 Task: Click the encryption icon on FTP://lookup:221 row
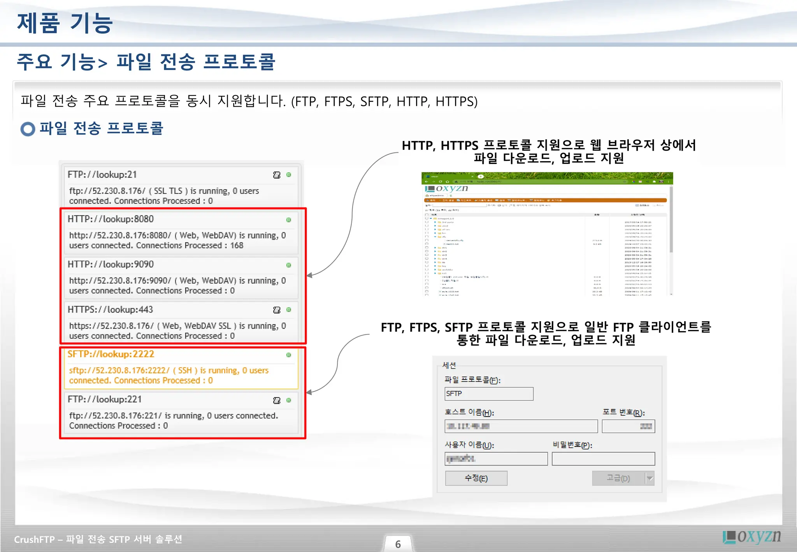tap(277, 400)
